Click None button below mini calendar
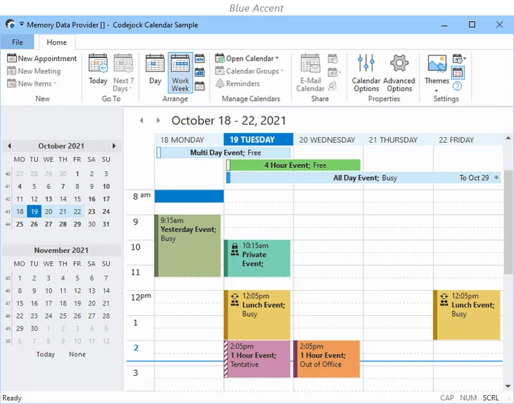The image size is (514, 404). point(77,354)
